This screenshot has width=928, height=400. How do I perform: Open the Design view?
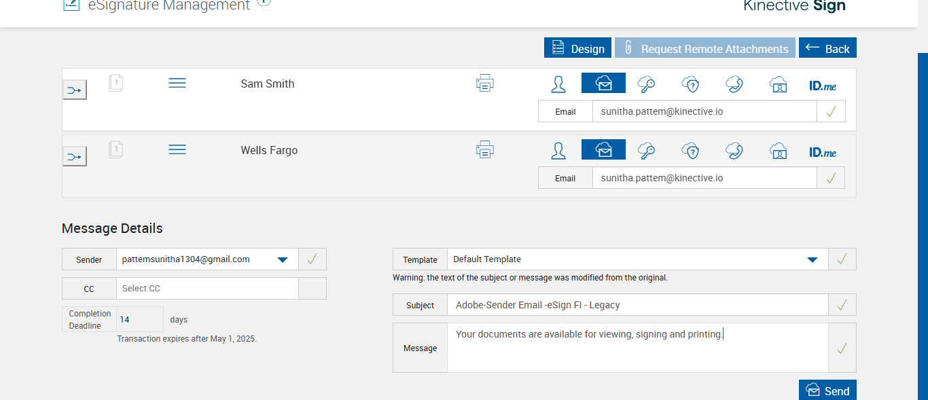[577, 48]
